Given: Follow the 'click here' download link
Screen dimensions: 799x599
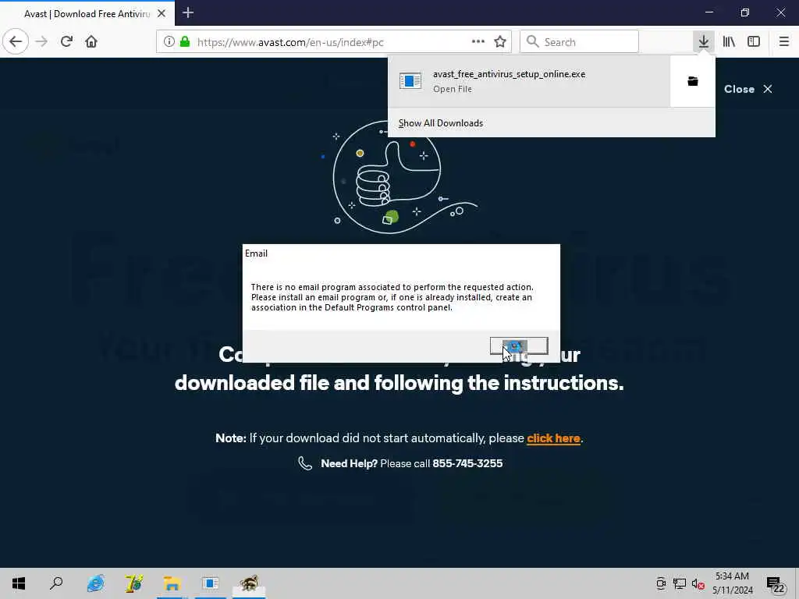Looking at the screenshot, I should coord(553,438).
